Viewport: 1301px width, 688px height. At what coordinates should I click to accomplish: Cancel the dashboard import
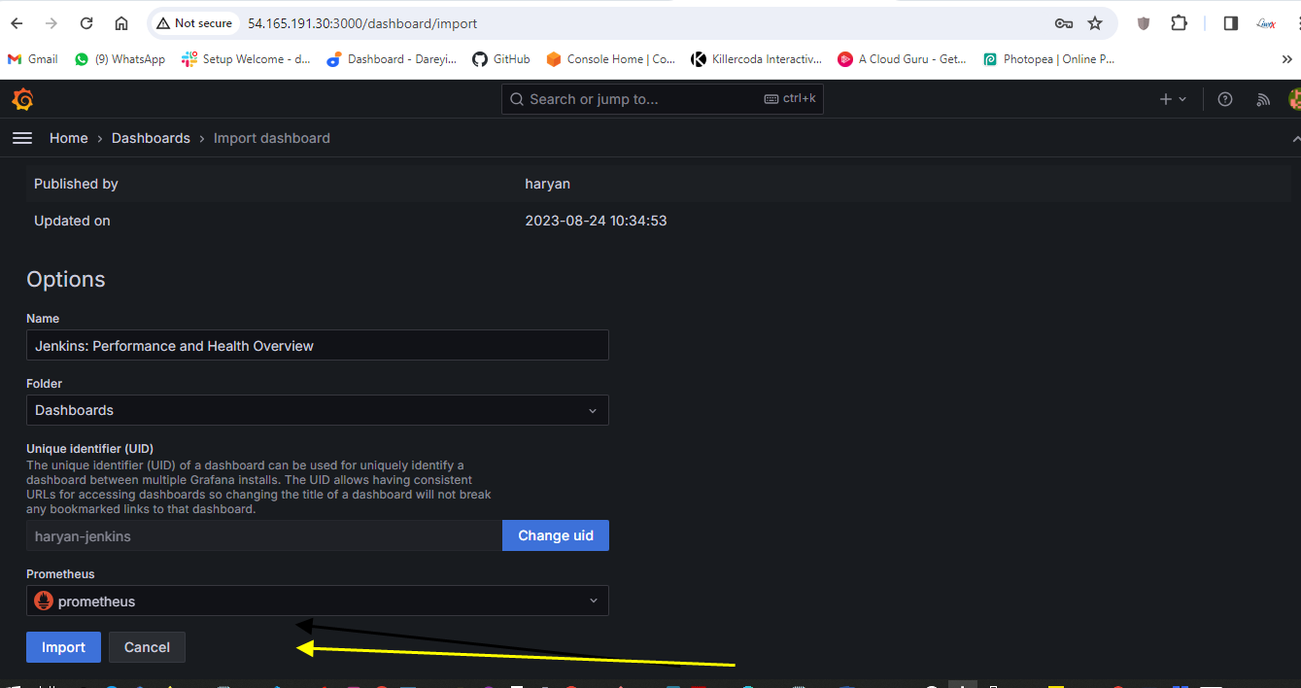point(147,647)
